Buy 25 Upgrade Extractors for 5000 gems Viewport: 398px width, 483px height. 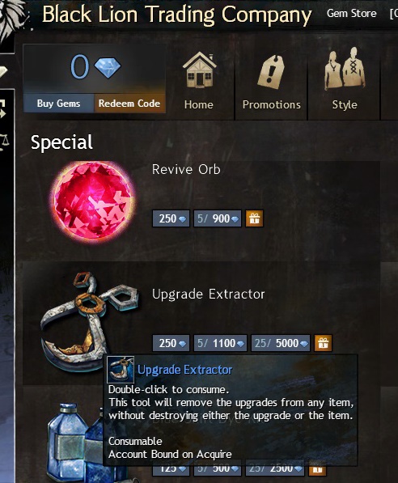[281, 343]
